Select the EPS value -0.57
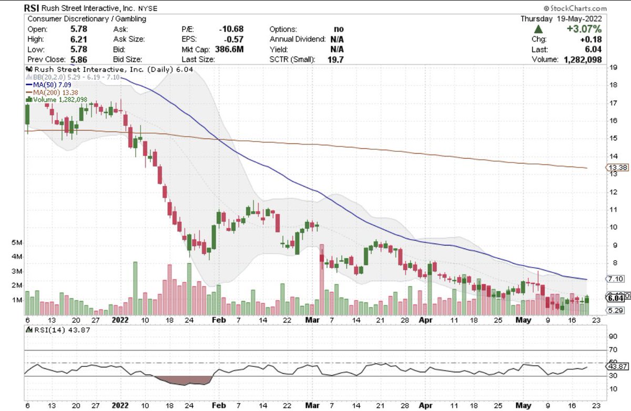Viewport: 631px width, 411px height. click(235, 39)
